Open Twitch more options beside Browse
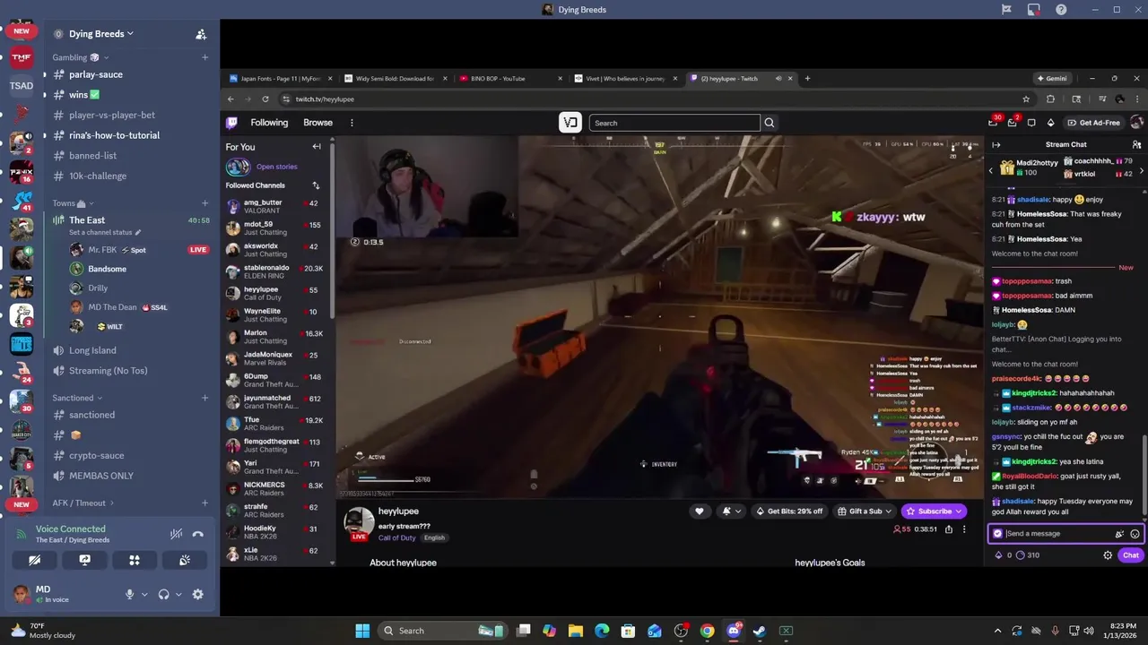The width and height of the screenshot is (1148, 645). [x=352, y=123]
